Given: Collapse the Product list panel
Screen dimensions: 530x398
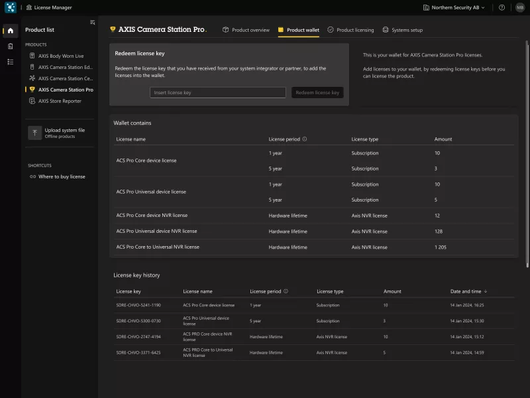Looking at the screenshot, I should tap(92, 23).
